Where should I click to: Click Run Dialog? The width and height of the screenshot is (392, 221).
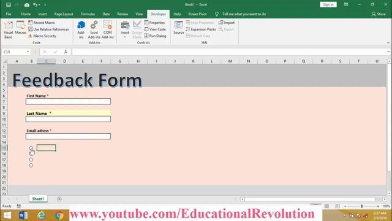point(155,36)
